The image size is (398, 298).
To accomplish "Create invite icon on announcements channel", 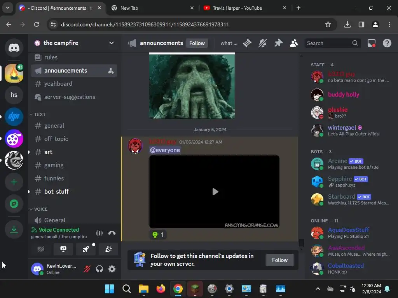I will click(111, 71).
